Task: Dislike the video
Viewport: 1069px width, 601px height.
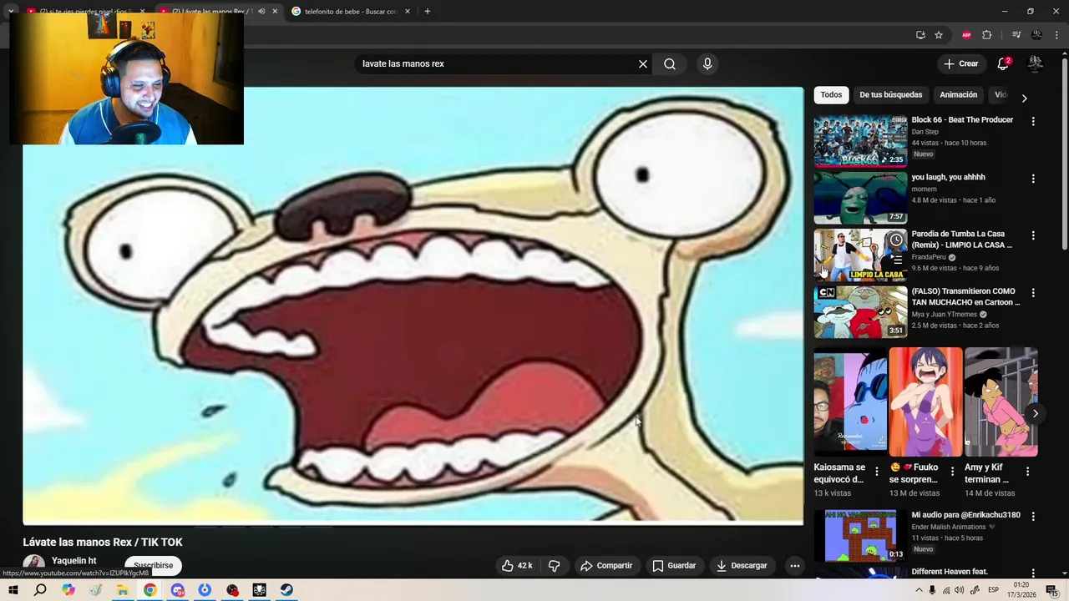Action: point(554,566)
